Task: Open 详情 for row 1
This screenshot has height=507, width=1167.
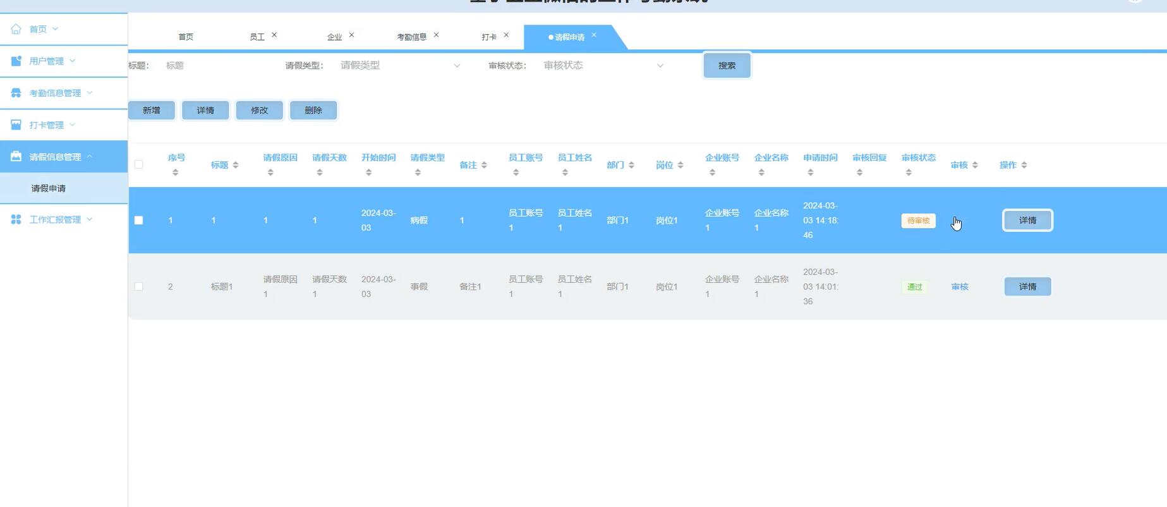Action: tap(1027, 220)
